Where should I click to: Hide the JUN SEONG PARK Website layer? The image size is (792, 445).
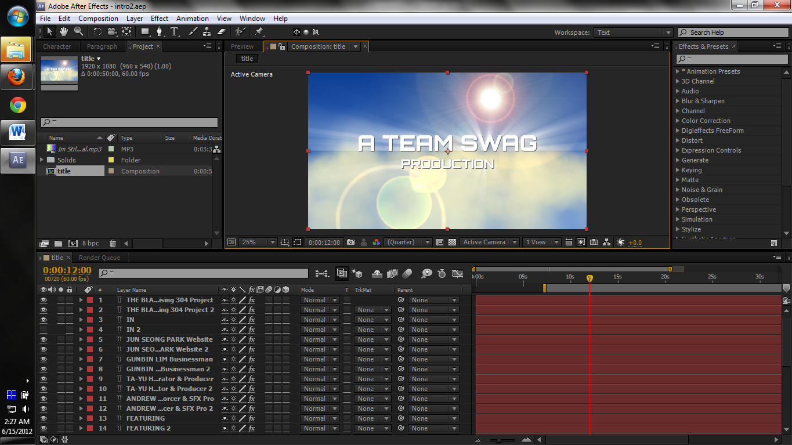[x=44, y=339]
